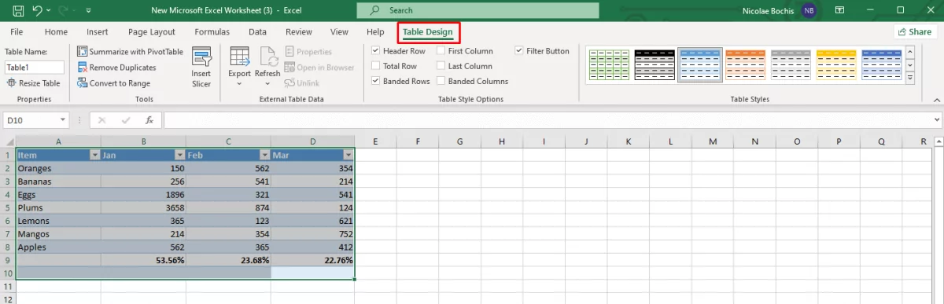
Task: Click the cell with value 3658
Action: (x=143, y=208)
